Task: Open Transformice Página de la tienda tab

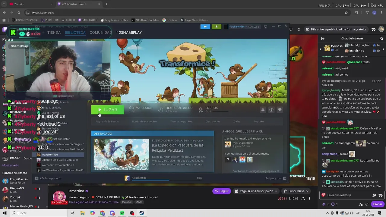Action: pos(107,121)
